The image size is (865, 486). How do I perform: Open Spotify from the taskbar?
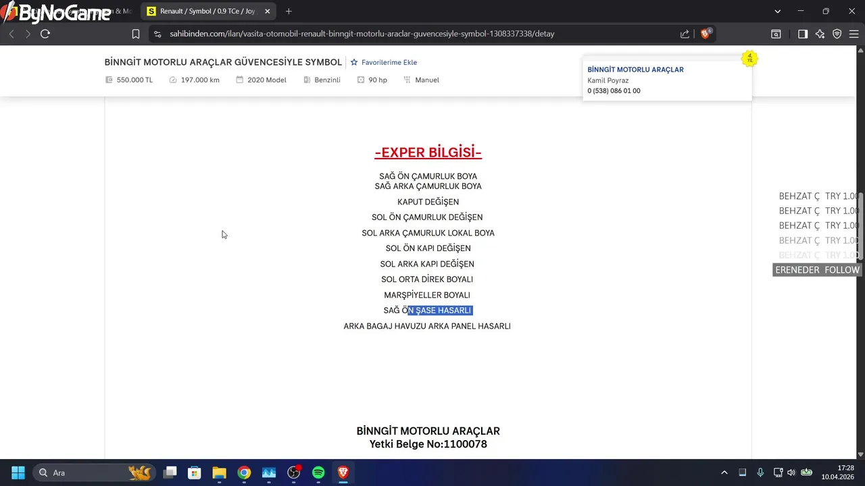318,473
